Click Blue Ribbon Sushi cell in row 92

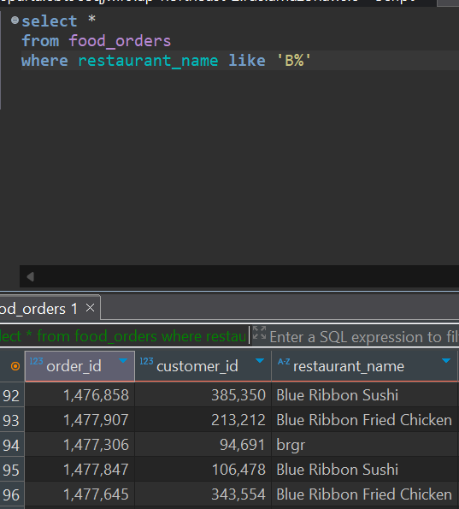pyautogui.click(x=364, y=395)
